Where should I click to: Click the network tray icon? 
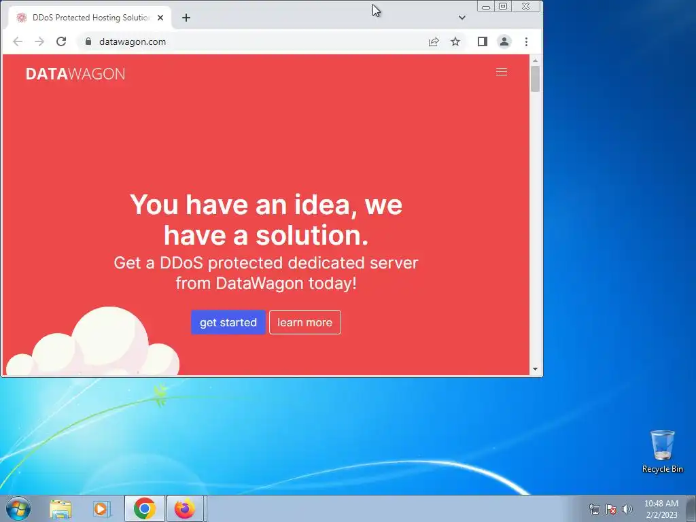tap(594, 509)
